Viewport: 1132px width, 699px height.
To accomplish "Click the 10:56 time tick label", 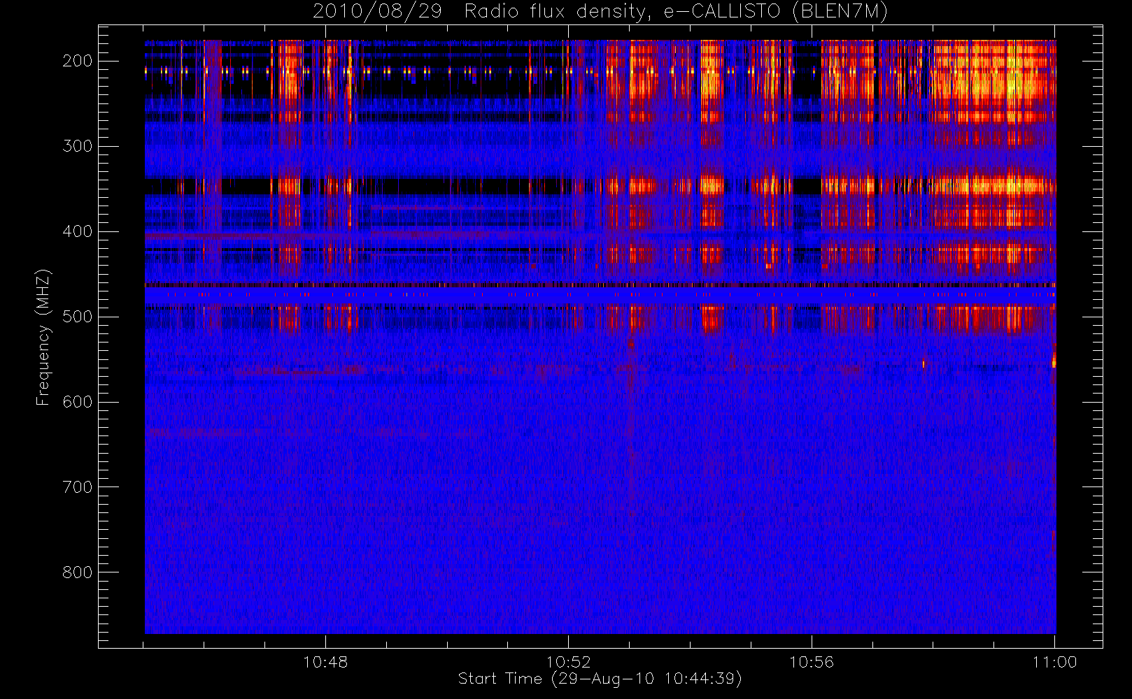I will pyautogui.click(x=812, y=662).
